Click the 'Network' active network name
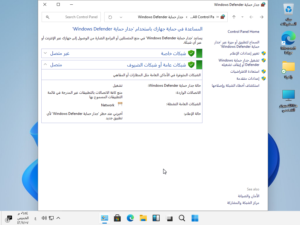 point(108,105)
